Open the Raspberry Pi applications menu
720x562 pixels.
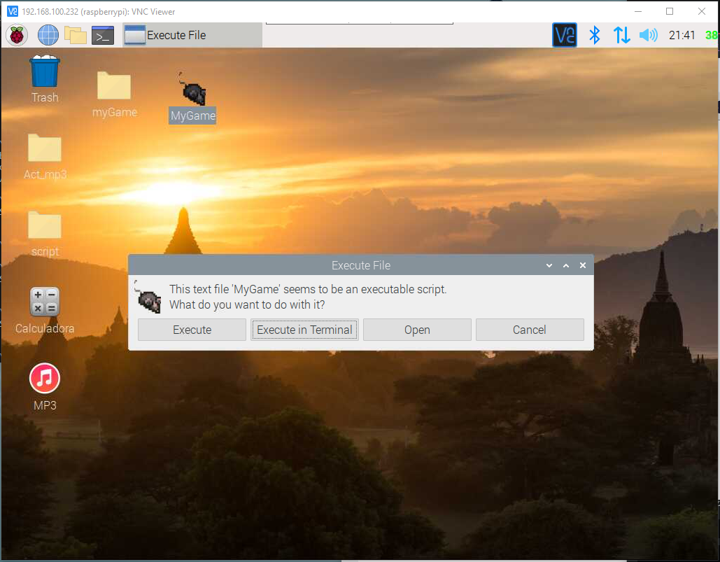pos(15,35)
